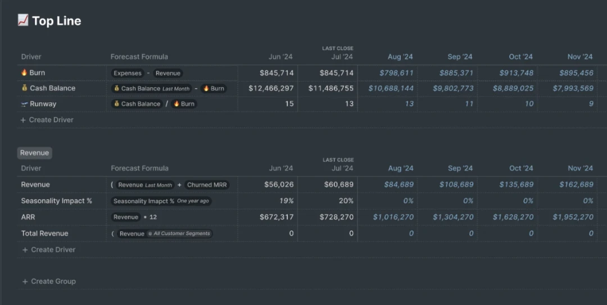Click the airplane icon next to Runway driver
The height and width of the screenshot is (305, 607).
24,104
